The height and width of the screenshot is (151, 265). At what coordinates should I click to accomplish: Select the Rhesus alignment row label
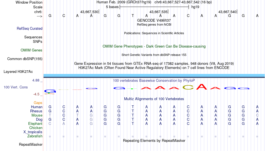tap(36, 111)
